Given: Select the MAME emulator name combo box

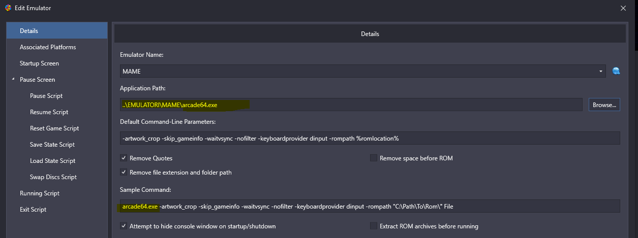Looking at the screenshot, I should click(x=363, y=71).
